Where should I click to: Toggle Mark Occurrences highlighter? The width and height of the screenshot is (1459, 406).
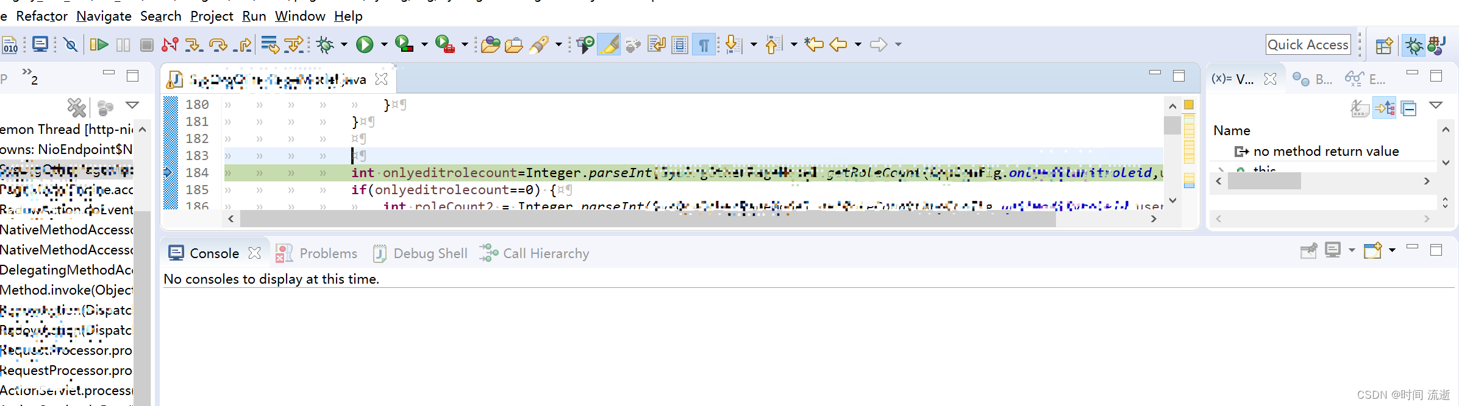tap(609, 44)
